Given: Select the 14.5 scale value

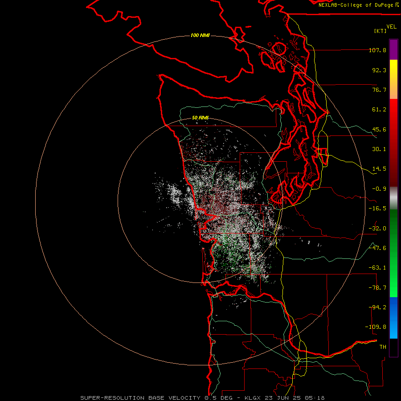Looking at the screenshot, I should [379, 169].
